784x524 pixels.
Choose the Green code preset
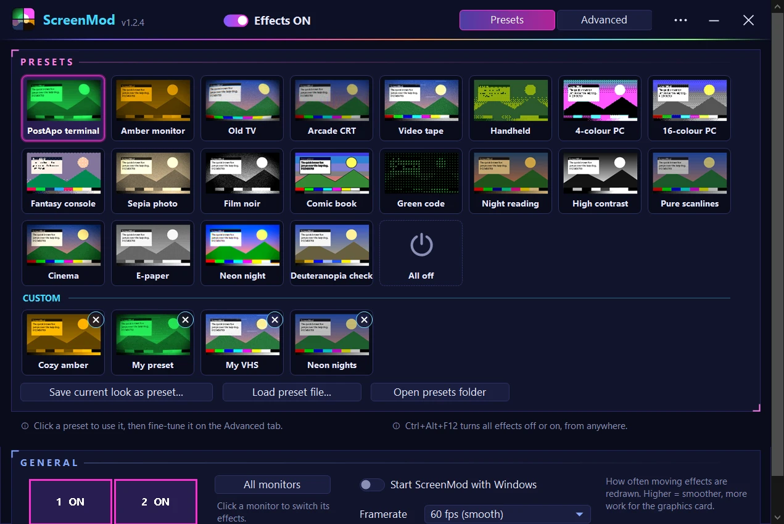421,181
